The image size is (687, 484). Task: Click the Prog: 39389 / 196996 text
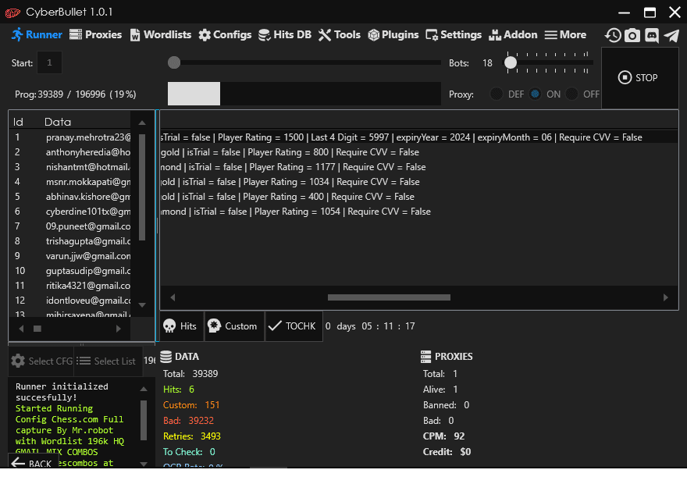tap(76, 94)
